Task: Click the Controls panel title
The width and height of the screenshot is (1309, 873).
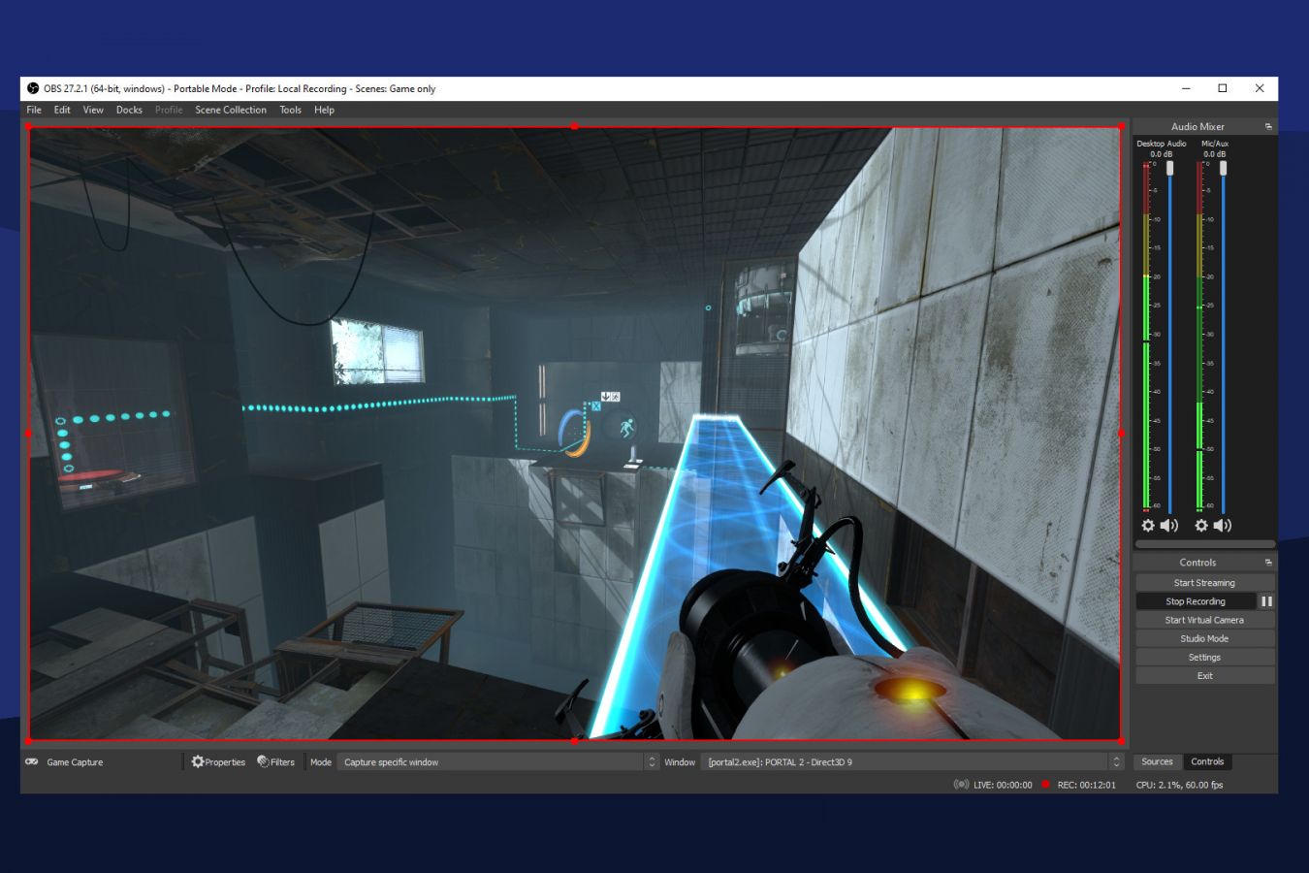Action: click(1197, 563)
